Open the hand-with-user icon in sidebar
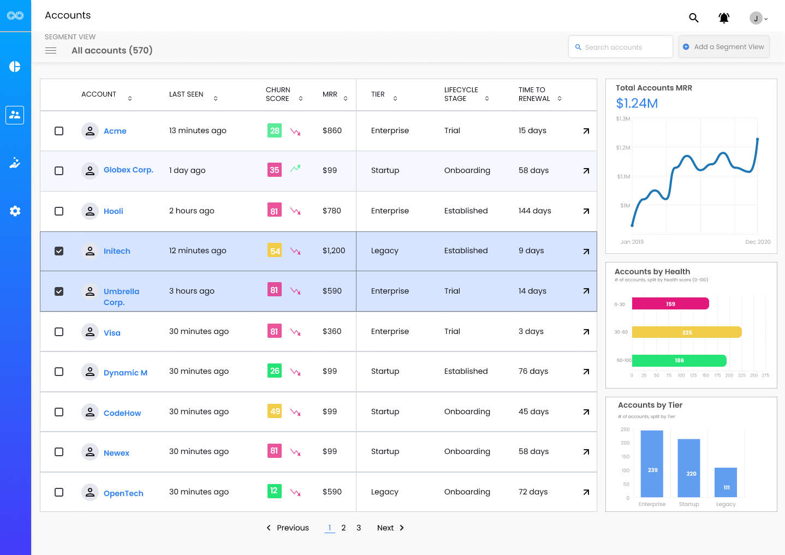 15,163
